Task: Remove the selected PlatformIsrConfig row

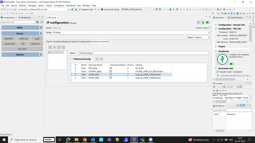Action: pyautogui.click(x=102, y=59)
